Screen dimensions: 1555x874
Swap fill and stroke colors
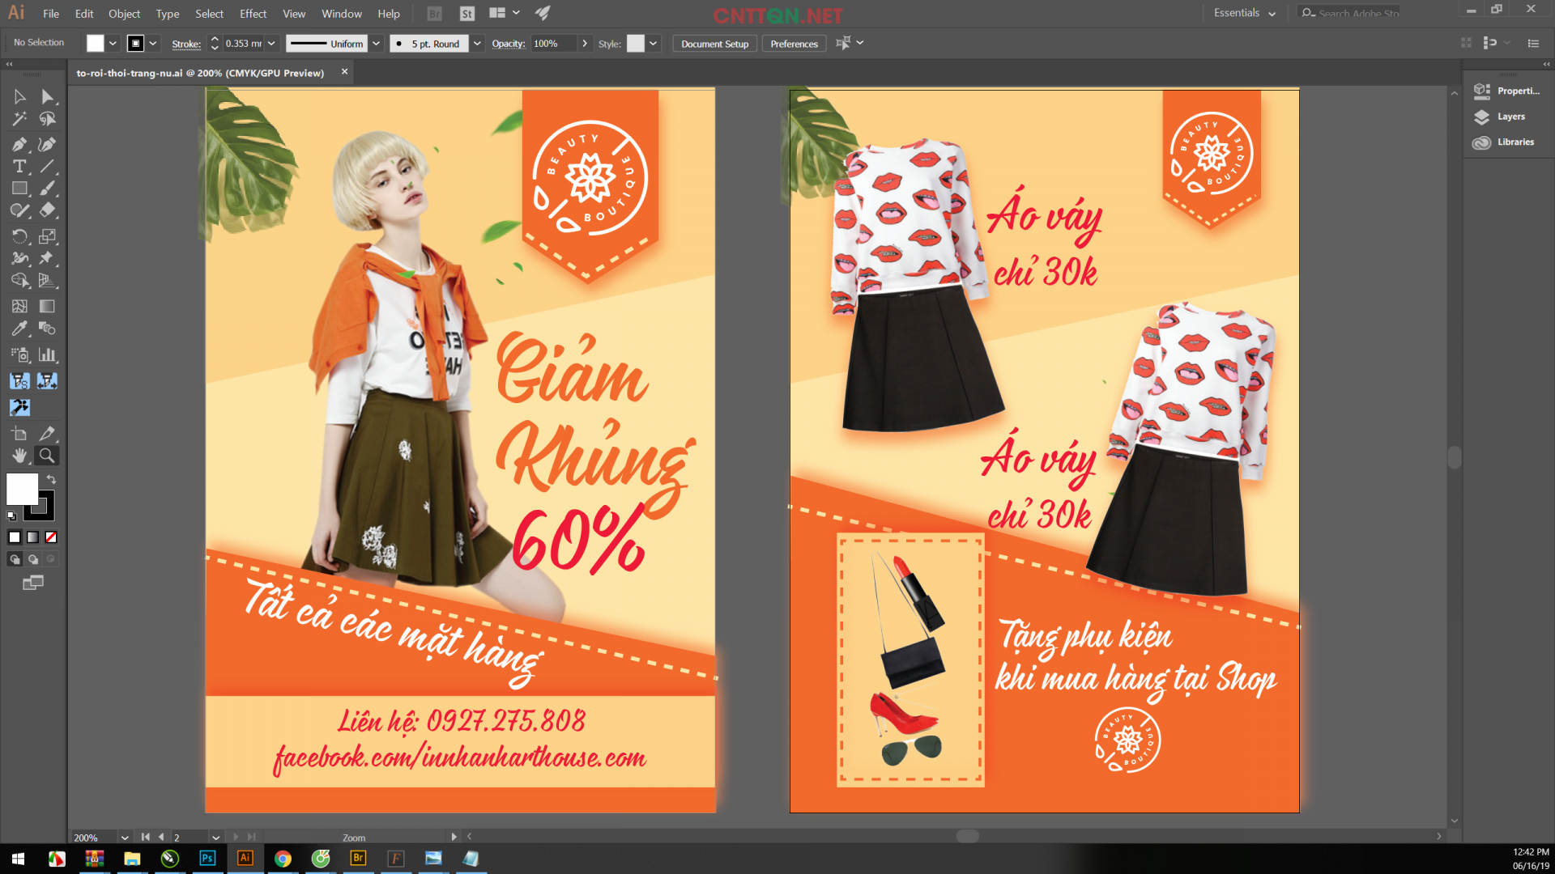(x=51, y=480)
